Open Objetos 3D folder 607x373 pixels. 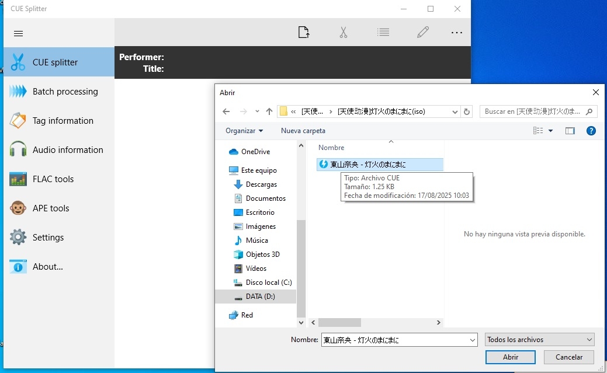tap(262, 255)
